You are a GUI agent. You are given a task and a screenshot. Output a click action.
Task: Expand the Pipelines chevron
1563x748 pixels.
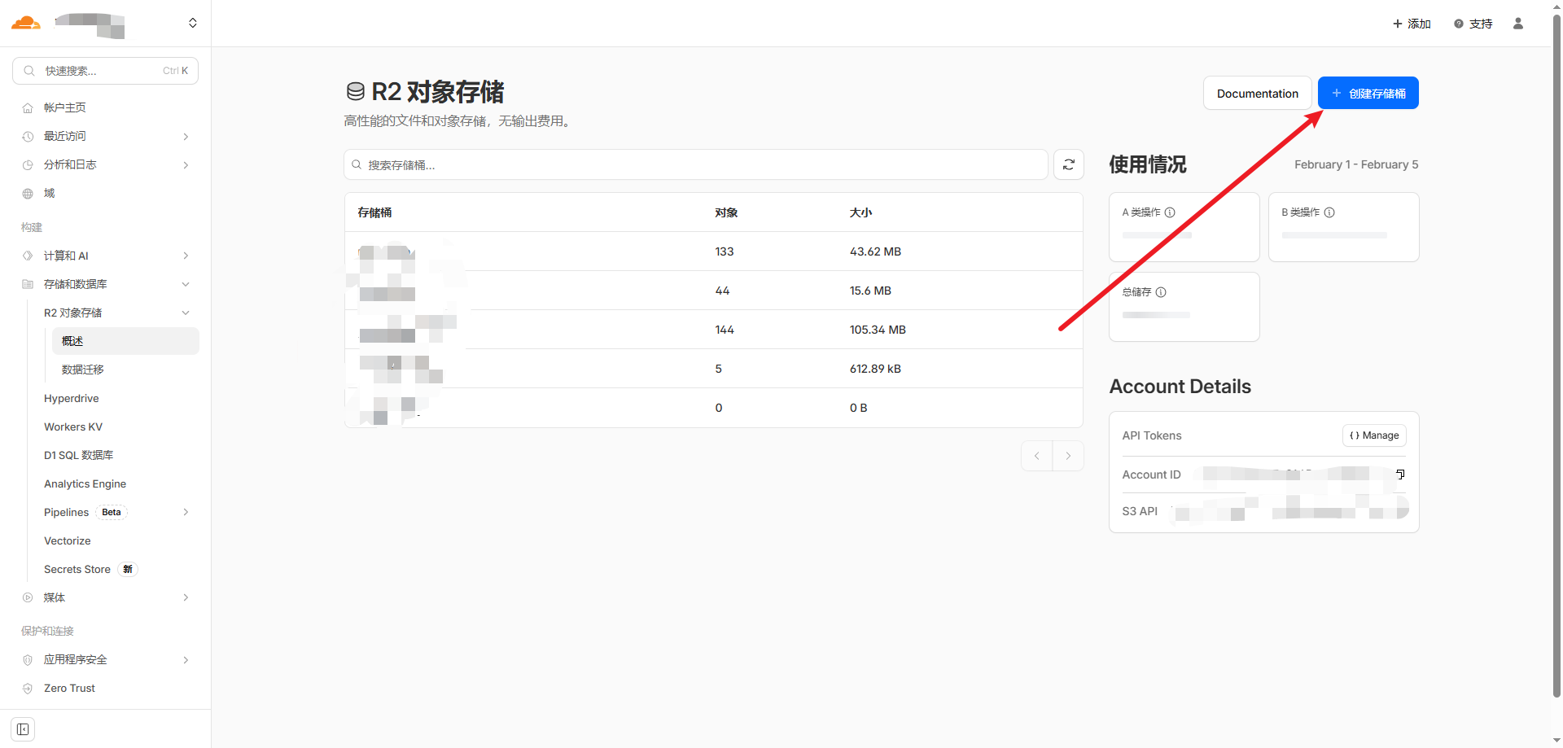(x=186, y=512)
